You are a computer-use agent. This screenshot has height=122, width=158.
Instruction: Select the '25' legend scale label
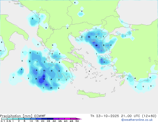pyautogui.click(x=48, y=121)
